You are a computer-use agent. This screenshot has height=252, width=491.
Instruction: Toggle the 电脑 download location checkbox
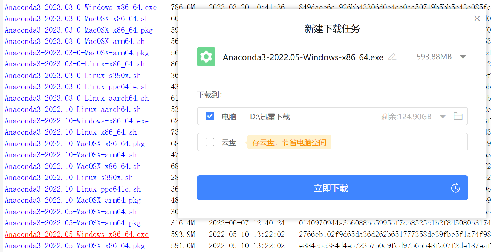tap(210, 116)
